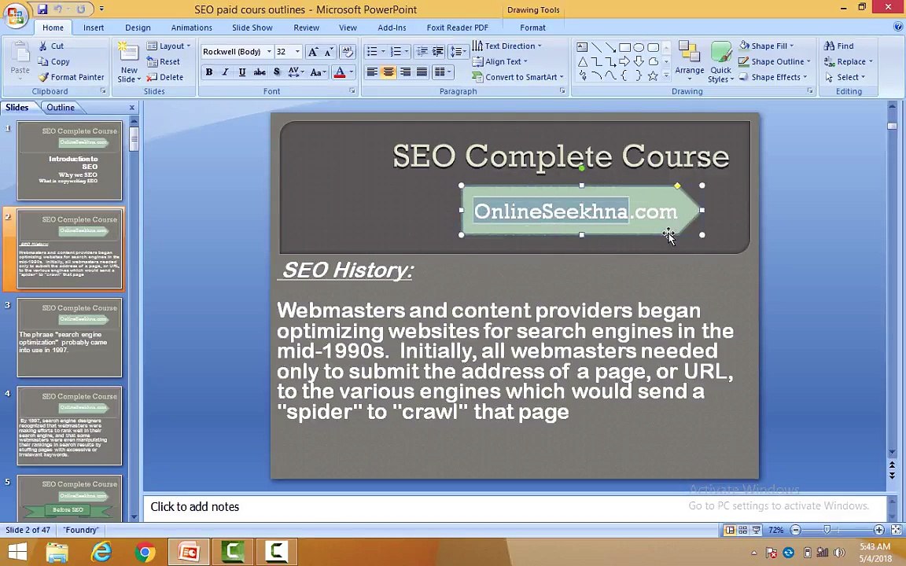Toggle Strikethrough formatting
Image resolution: width=906 pixels, height=566 pixels.
point(260,72)
